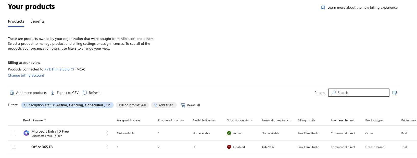Click the Other product type cell
This screenshot has height=158, width=417.
coord(369,133)
